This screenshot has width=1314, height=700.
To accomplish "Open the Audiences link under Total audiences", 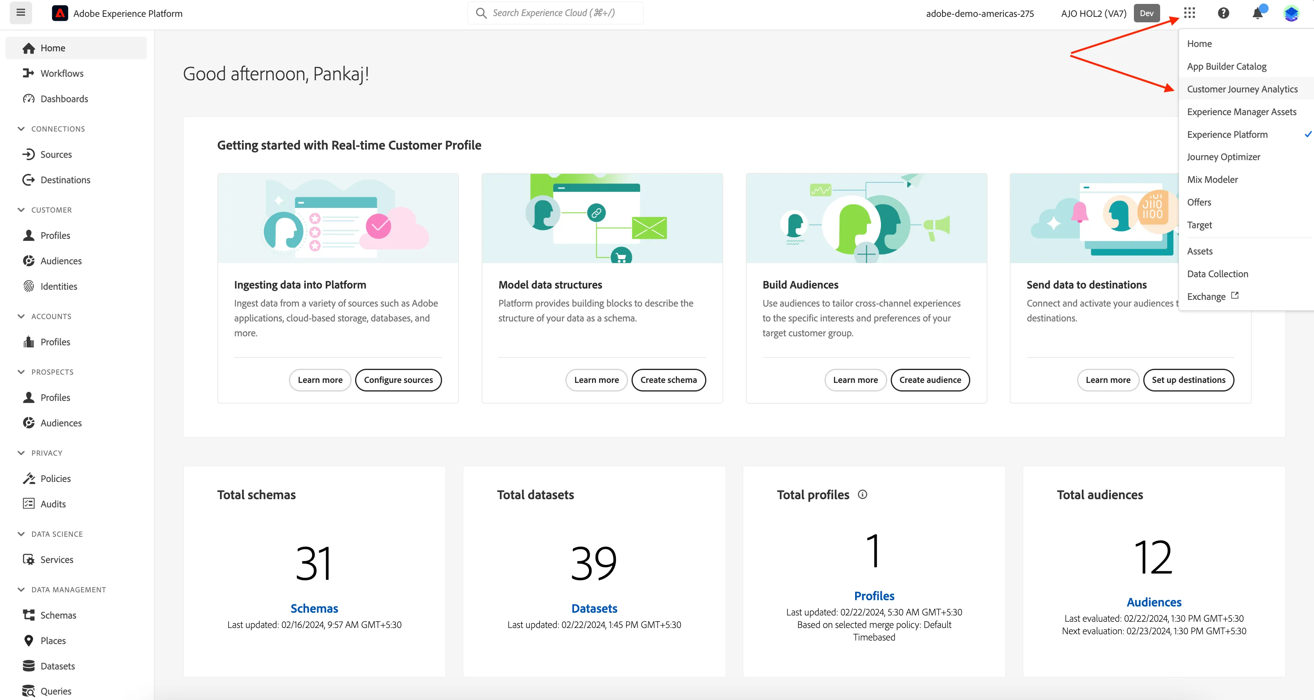I will tap(1154, 603).
